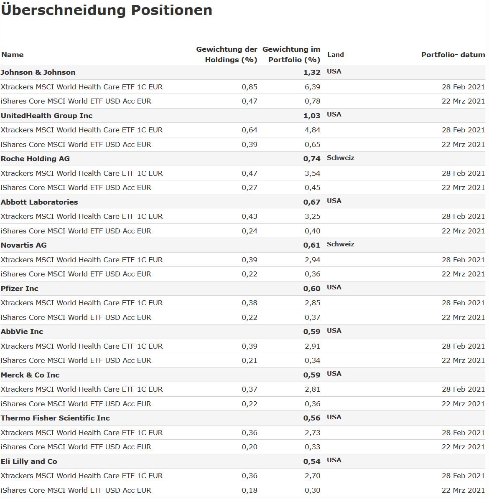Select the AbbVie Inc position name
Image resolution: width=489 pixels, height=499 pixels.
pyautogui.click(x=22, y=332)
